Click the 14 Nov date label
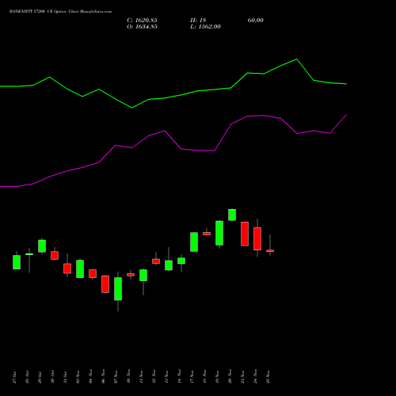 pos(179,377)
